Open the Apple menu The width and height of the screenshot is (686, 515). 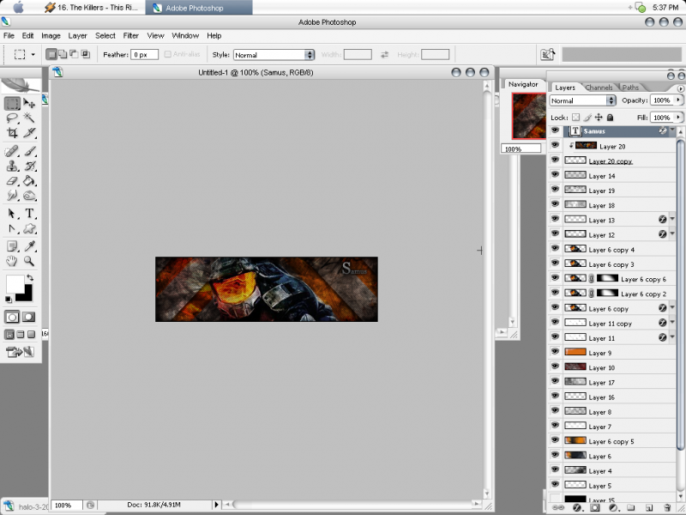19,8
